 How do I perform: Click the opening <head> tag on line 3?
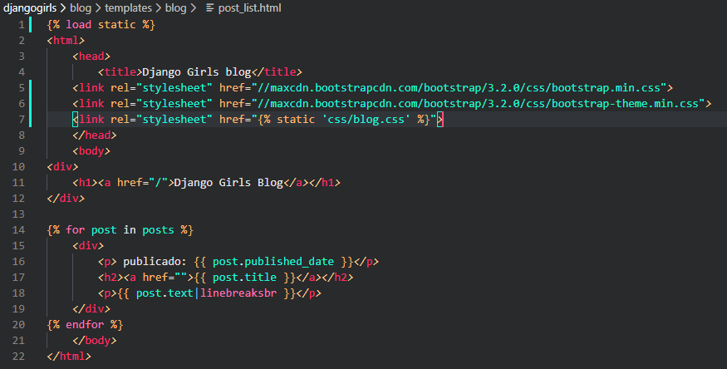point(91,56)
